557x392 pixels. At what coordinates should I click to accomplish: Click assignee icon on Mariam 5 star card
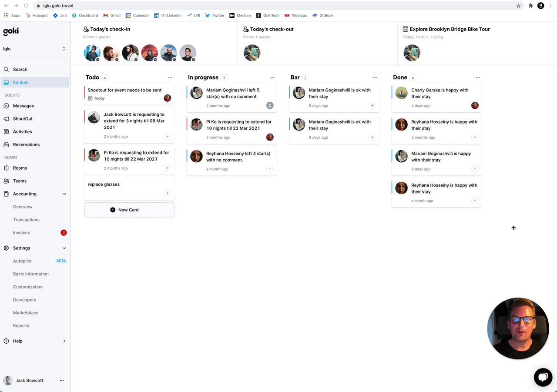pyautogui.click(x=270, y=105)
